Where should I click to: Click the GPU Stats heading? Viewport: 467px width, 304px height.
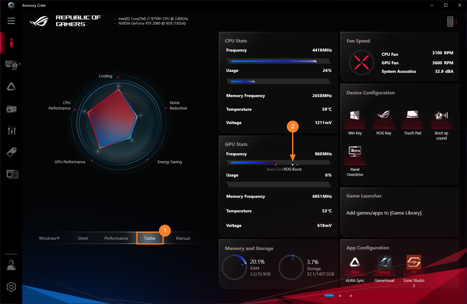click(236, 144)
